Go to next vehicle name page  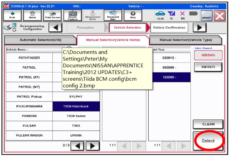click(x=93, y=146)
